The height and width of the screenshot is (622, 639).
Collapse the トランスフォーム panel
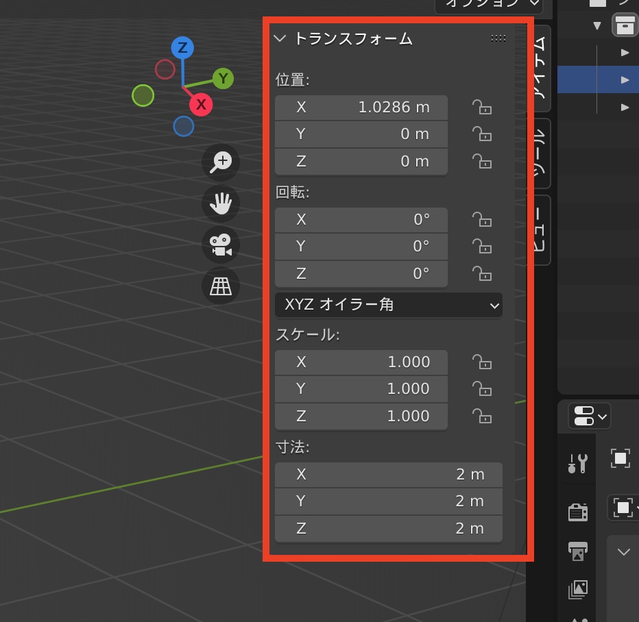click(280, 38)
